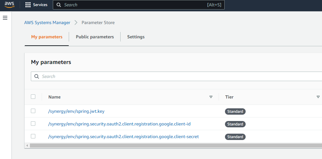Click Standard badge in client-id row
This screenshot has height=159, width=322.
[235, 124]
